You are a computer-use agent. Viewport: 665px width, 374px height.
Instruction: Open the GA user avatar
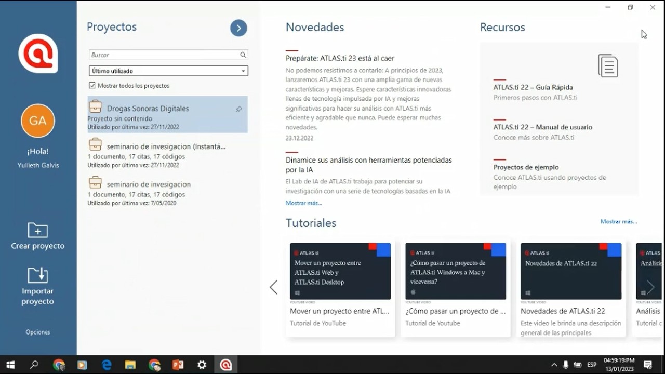(38, 121)
